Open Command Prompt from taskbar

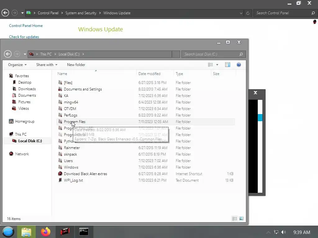pos(84,232)
